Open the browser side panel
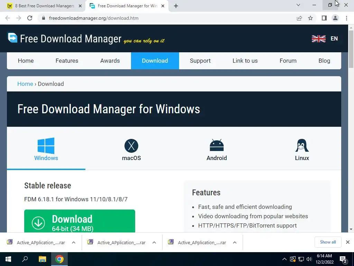Screen dimensions: 354x266 pos(324,18)
